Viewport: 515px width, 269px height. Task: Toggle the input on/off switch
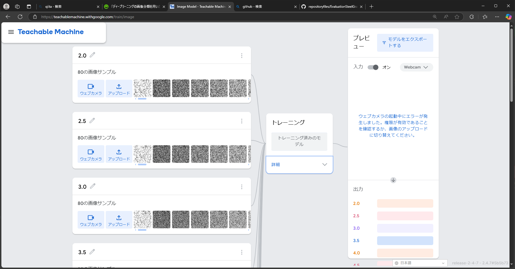pyautogui.click(x=373, y=67)
